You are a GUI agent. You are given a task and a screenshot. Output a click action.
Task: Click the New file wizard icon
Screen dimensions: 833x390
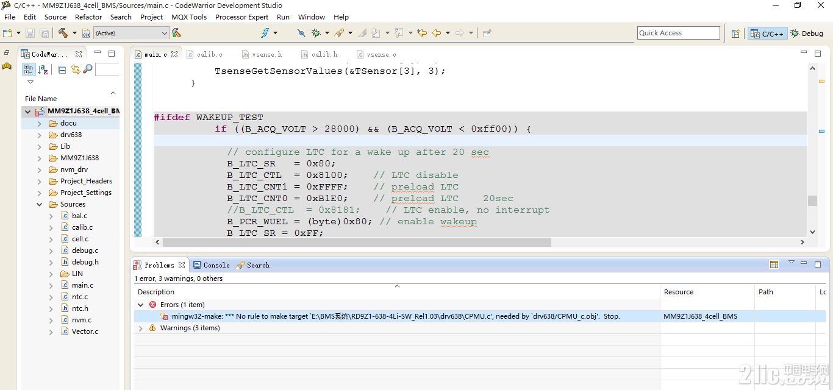[7, 33]
